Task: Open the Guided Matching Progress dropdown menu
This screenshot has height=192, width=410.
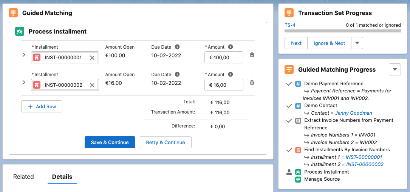Action: (x=395, y=69)
